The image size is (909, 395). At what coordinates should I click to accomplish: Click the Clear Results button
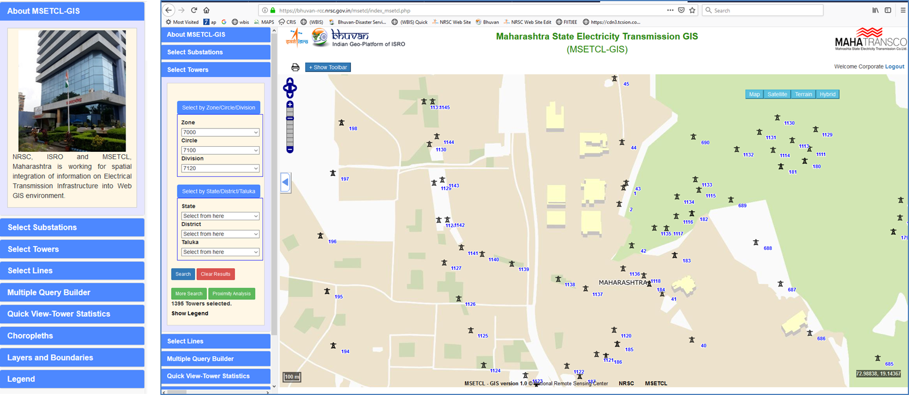(x=216, y=274)
